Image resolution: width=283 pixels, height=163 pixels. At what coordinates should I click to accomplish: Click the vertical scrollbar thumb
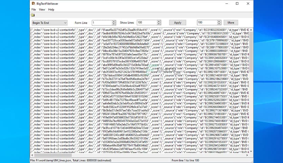[x=251, y=52]
